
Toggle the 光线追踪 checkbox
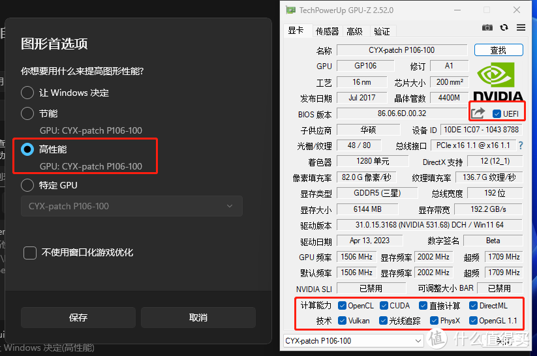coord(383,320)
